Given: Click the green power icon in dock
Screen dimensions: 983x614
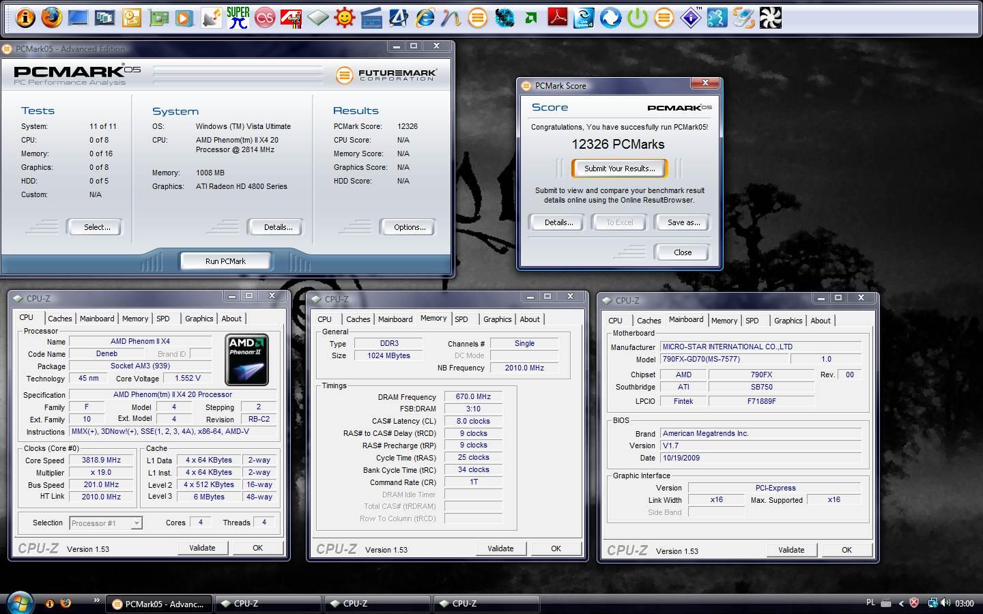Looking at the screenshot, I should (x=637, y=18).
